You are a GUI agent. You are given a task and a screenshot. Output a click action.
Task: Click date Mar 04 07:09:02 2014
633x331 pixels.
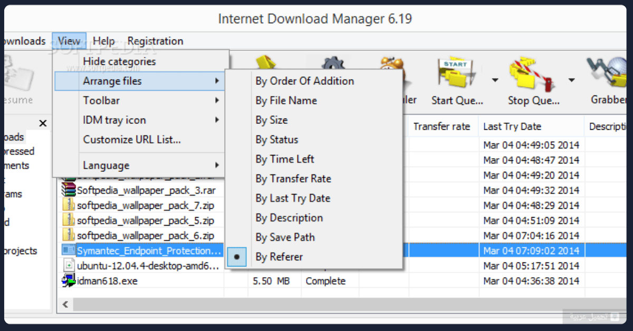[531, 251]
